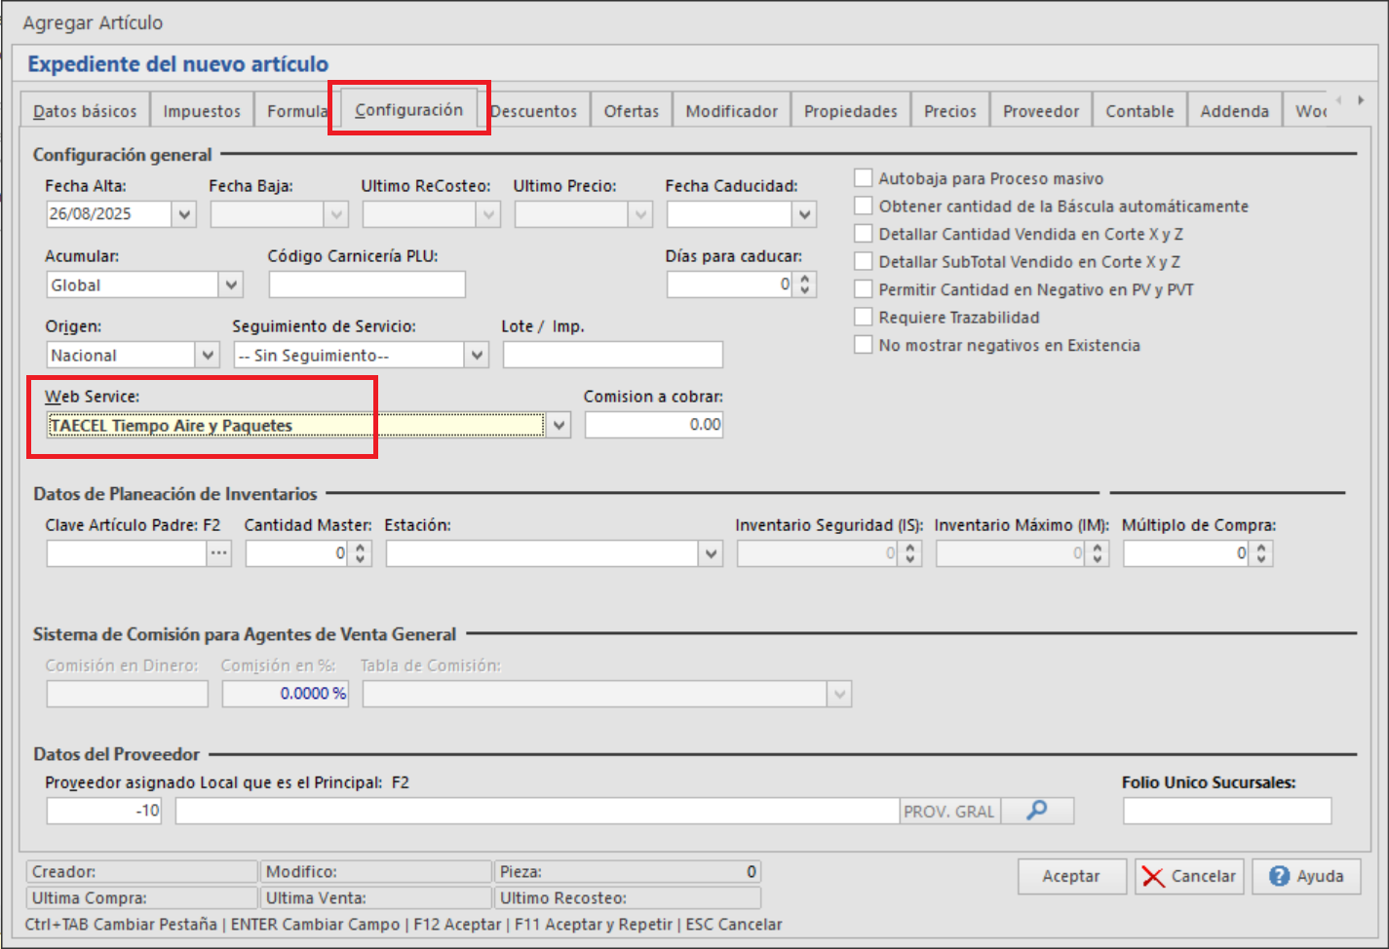This screenshot has height=949, width=1389.
Task: Check the Requiere Trazabilidad option
Action: (x=863, y=318)
